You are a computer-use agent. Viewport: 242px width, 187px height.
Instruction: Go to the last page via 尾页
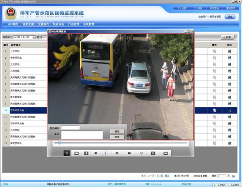point(167,176)
